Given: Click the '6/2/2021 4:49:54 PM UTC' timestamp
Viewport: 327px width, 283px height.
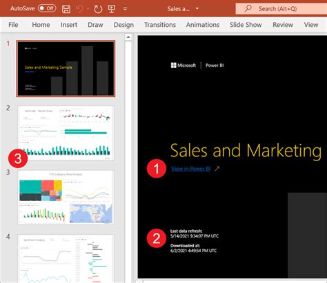Looking at the screenshot, I should click(x=193, y=251).
